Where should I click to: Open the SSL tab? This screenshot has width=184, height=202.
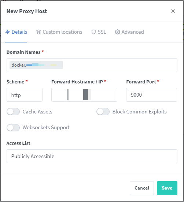click(x=99, y=32)
